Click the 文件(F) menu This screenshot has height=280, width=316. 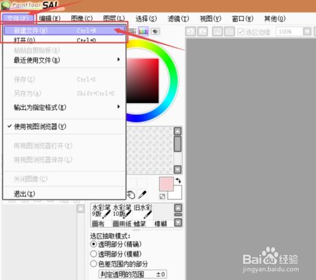[x=18, y=18]
